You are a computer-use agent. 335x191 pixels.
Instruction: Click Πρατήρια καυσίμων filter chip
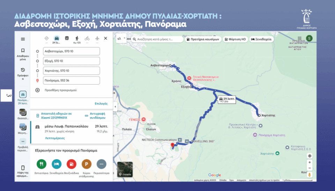pyautogui.click(x=203, y=39)
